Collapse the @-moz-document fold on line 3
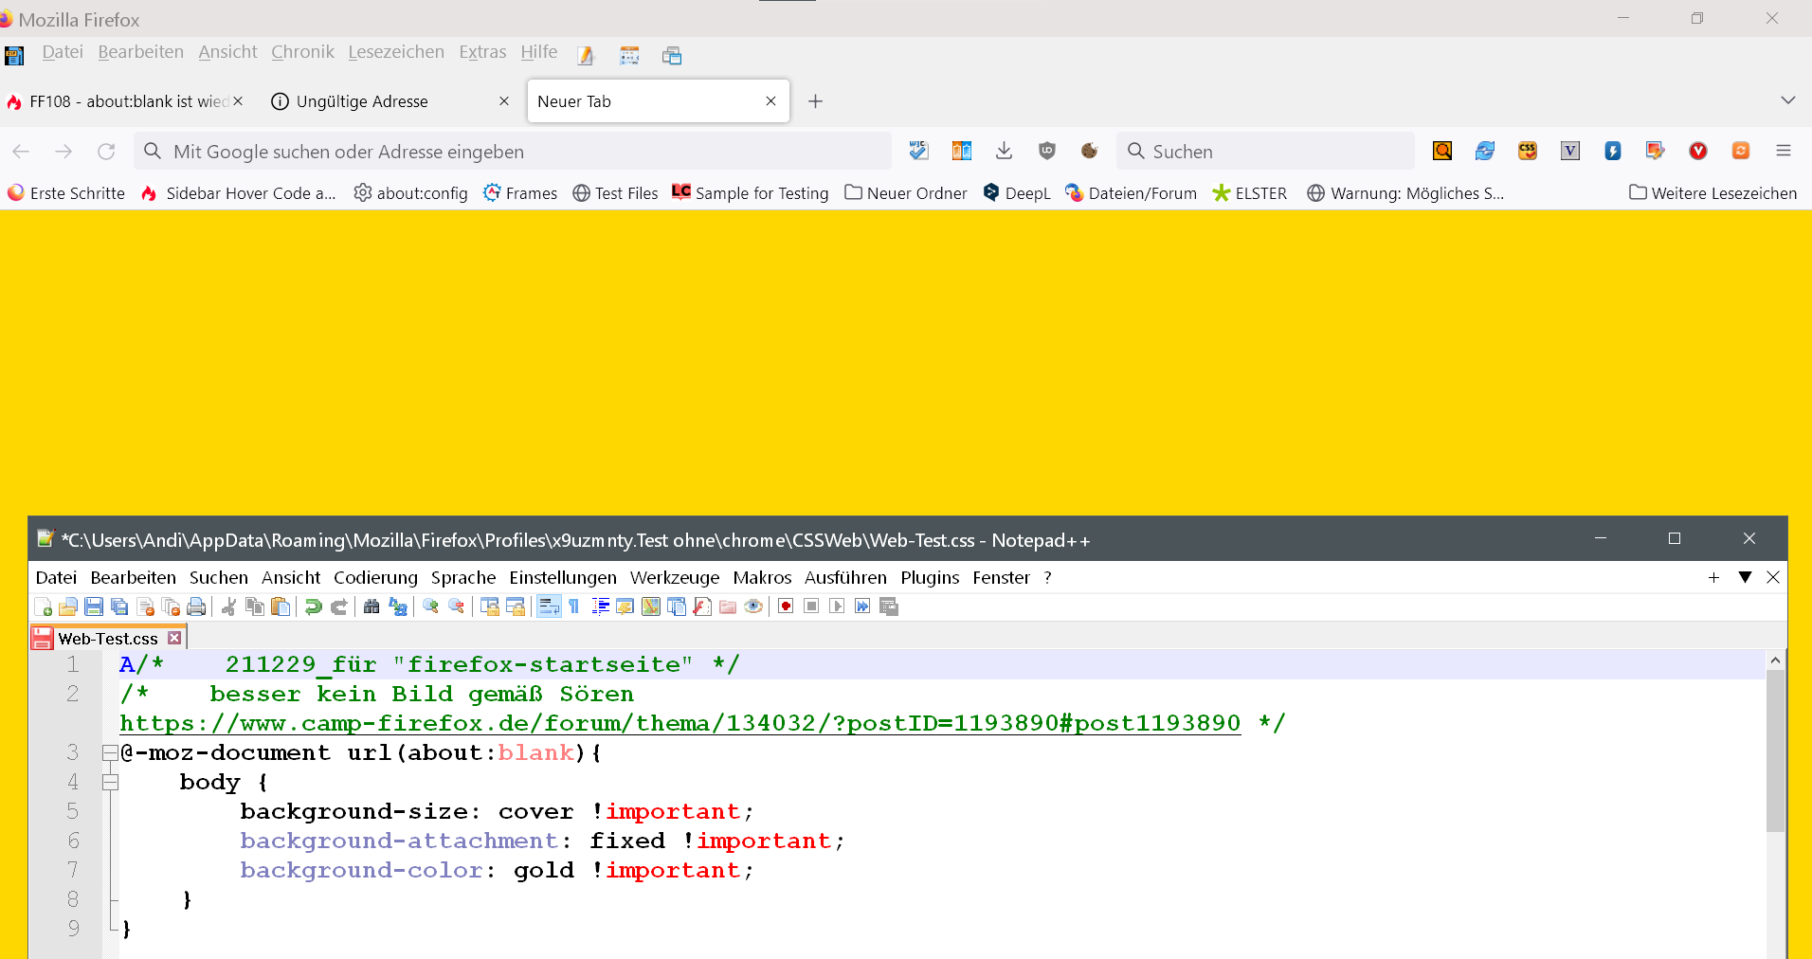This screenshot has width=1812, height=959. (x=110, y=753)
